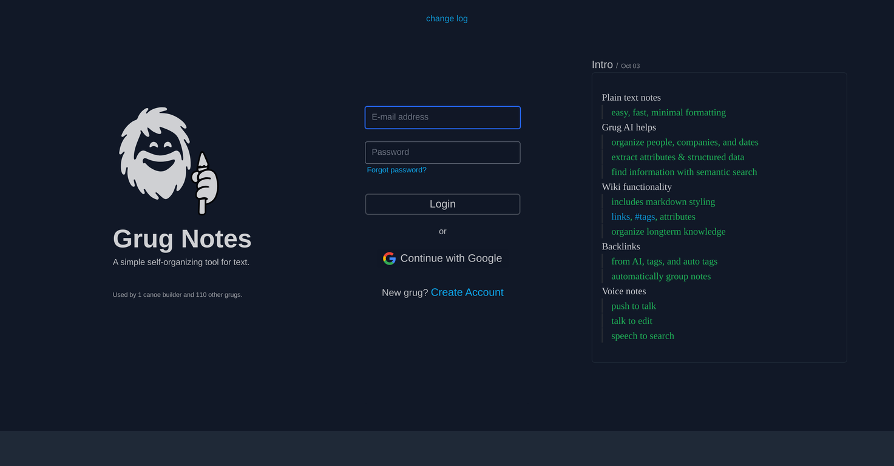Click the Google logo icon
Image resolution: width=894 pixels, height=466 pixels.
[x=389, y=258]
